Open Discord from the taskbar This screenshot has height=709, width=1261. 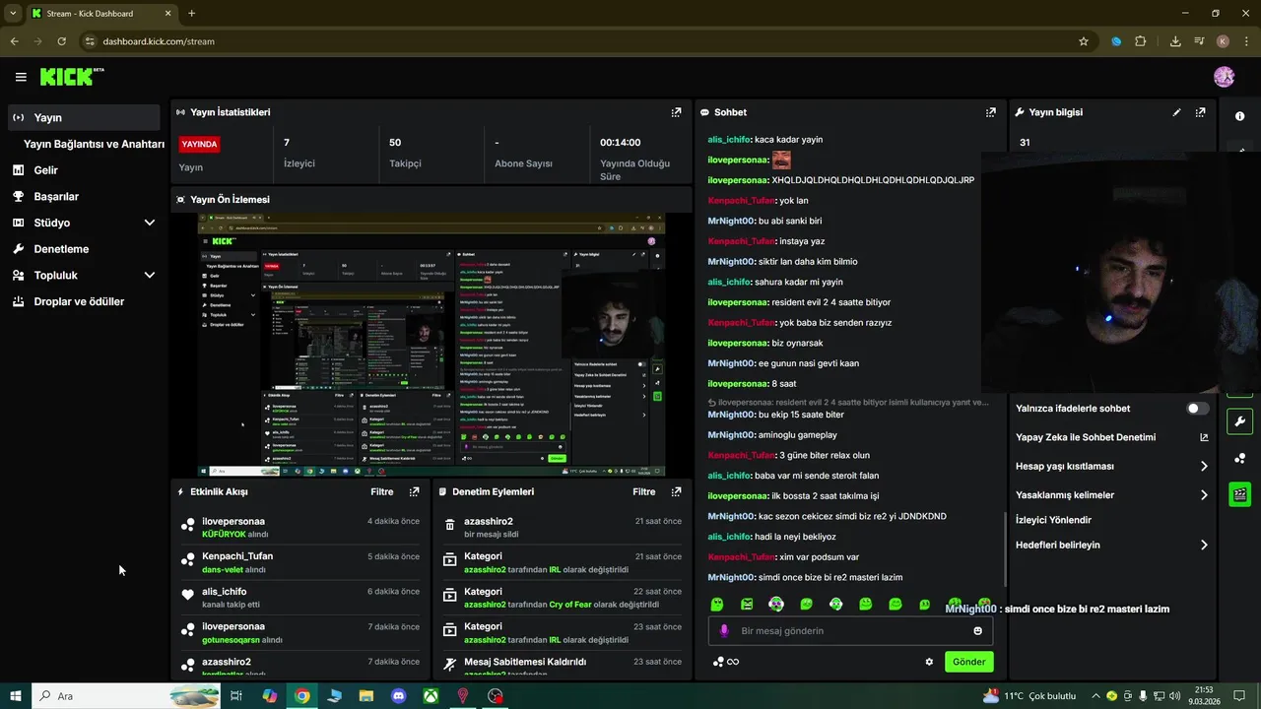398,696
